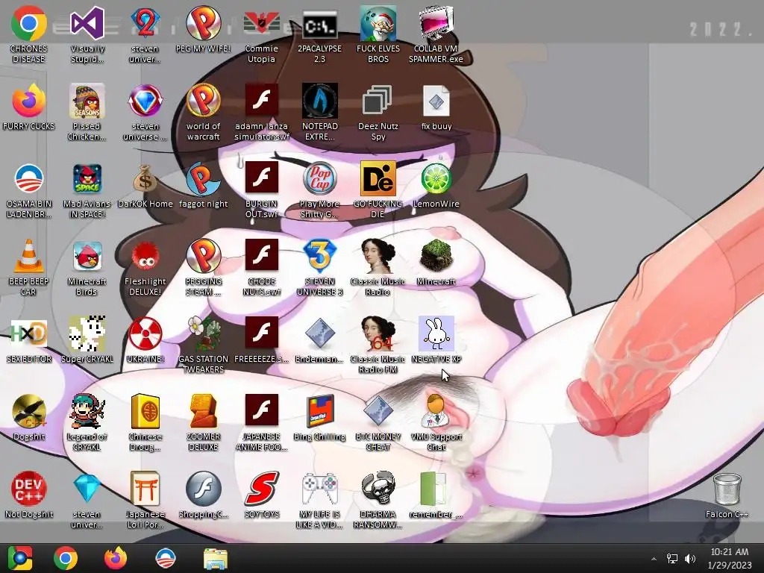Open the VMO Support Chat icon
764x573 pixels.
pyautogui.click(x=436, y=411)
